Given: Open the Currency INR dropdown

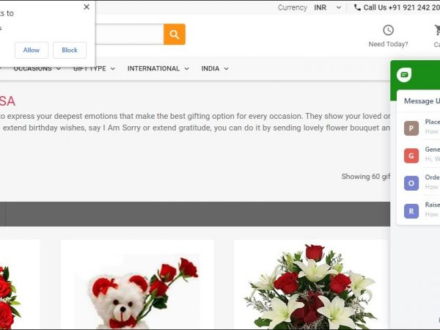Looking at the screenshot, I should pos(327,7).
